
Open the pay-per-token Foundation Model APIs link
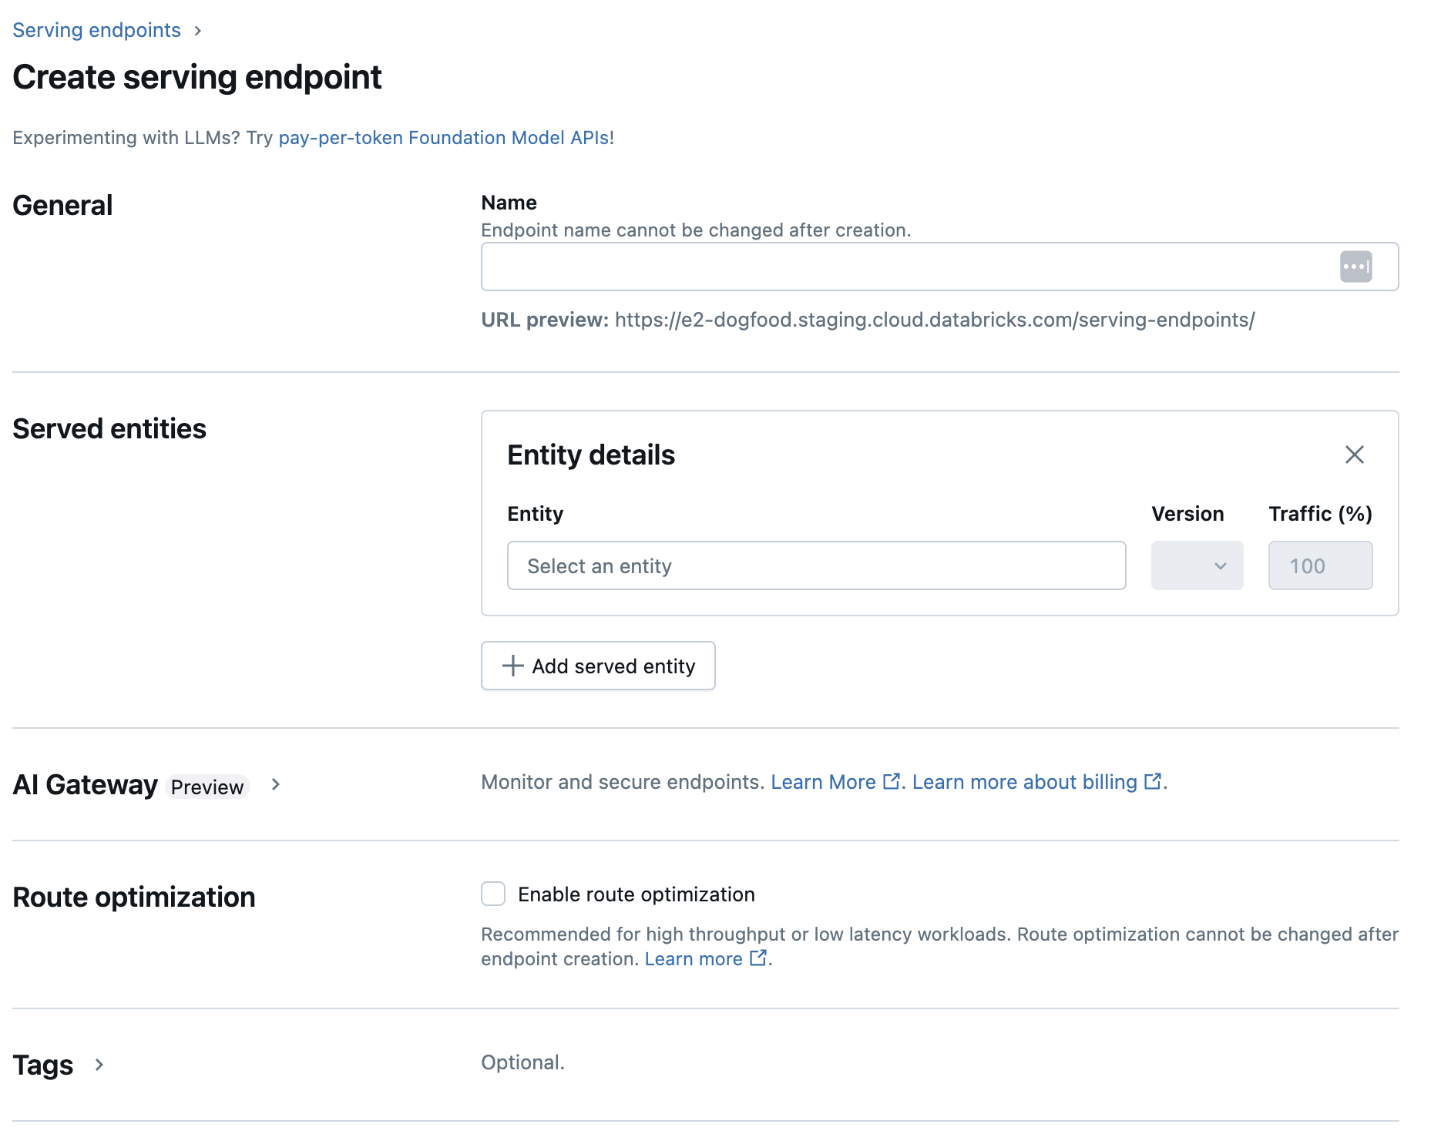(x=445, y=138)
